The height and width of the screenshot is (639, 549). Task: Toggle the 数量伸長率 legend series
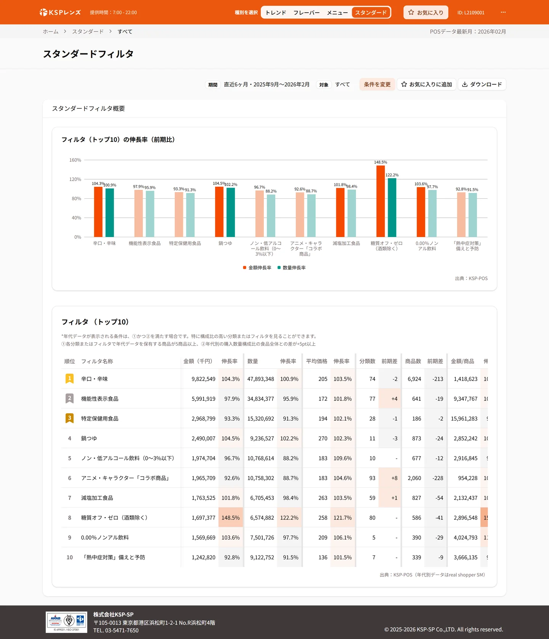[x=292, y=268]
